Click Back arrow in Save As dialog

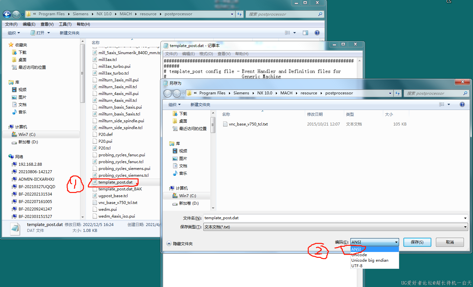tap(168, 93)
